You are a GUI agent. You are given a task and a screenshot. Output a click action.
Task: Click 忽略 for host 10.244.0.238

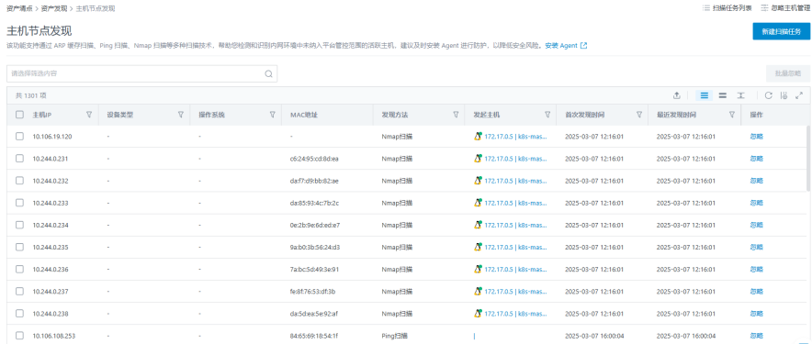point(757,314)
